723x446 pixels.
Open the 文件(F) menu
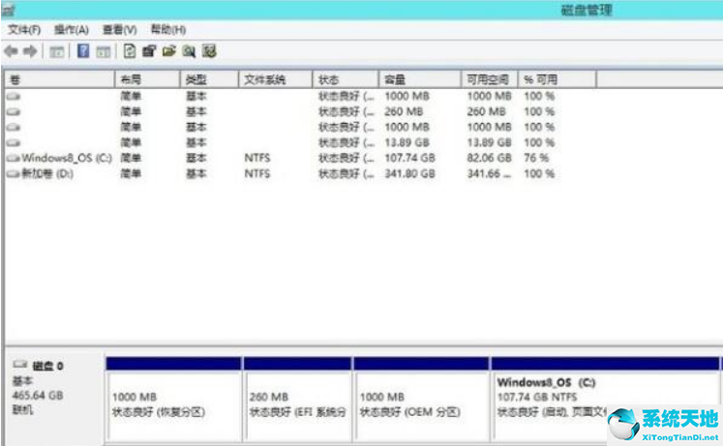(24, 30)
